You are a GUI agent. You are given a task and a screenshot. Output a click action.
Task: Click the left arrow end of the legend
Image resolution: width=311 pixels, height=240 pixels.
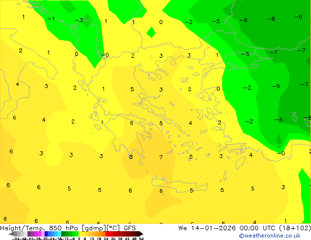coord(11,234)
